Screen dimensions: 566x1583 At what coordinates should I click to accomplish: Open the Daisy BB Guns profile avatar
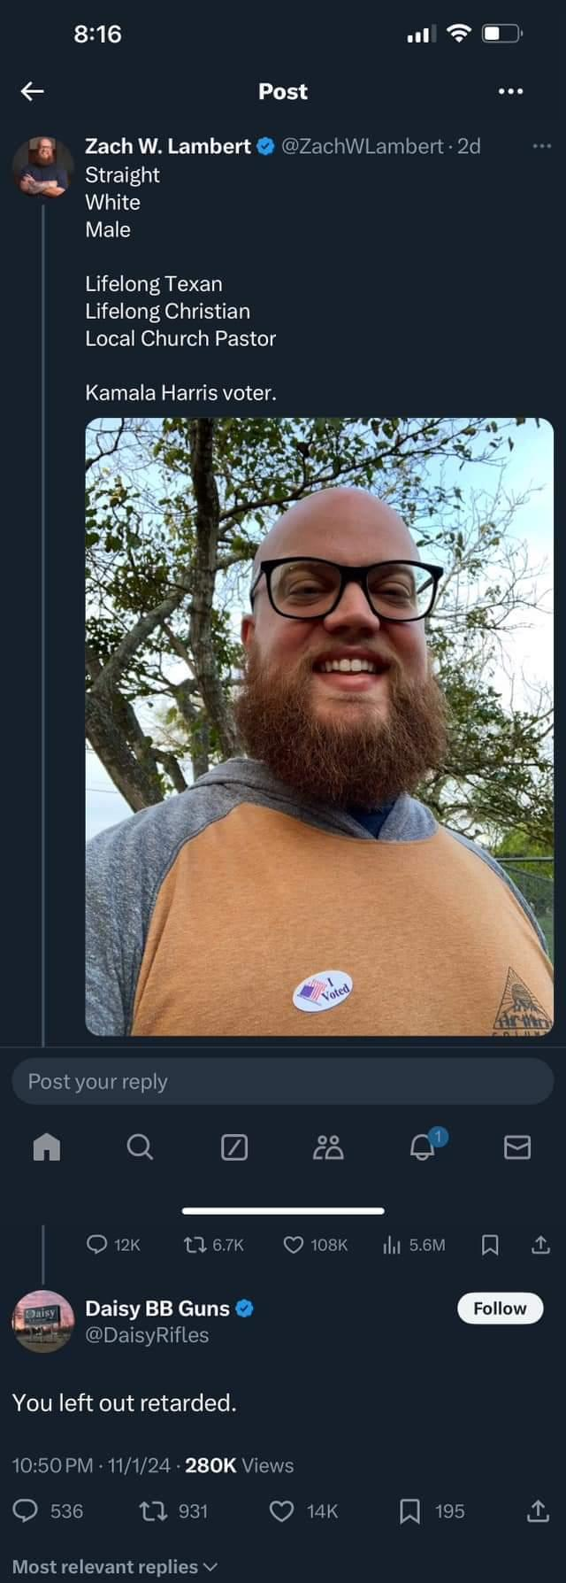(x=42, y=1321)
